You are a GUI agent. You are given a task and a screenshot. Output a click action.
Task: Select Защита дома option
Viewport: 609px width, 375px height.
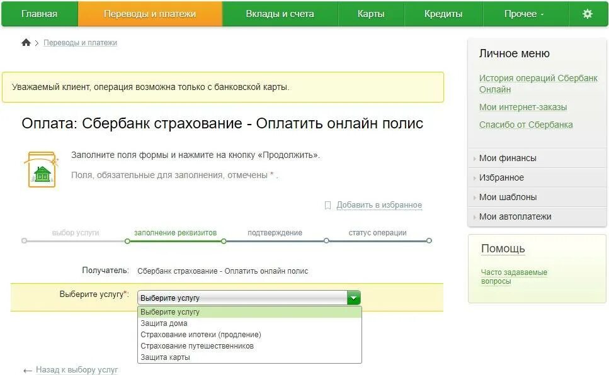(x=249, y=323)
